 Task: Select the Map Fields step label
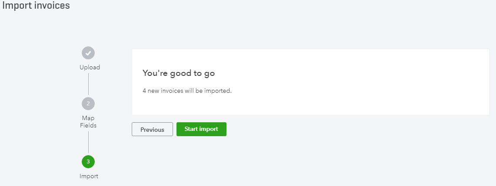[x=88, y=122]
